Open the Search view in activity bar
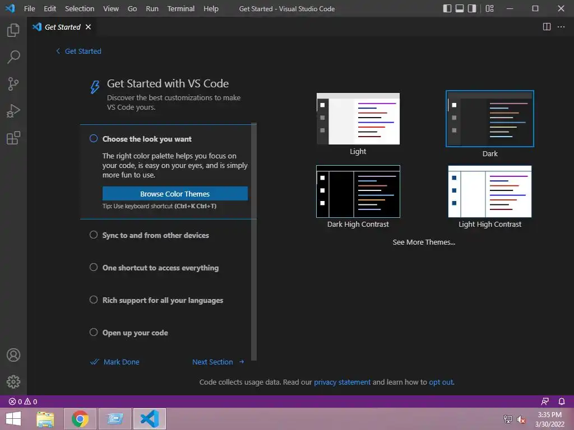Screen dimensions: 574x430 [13, 57]
